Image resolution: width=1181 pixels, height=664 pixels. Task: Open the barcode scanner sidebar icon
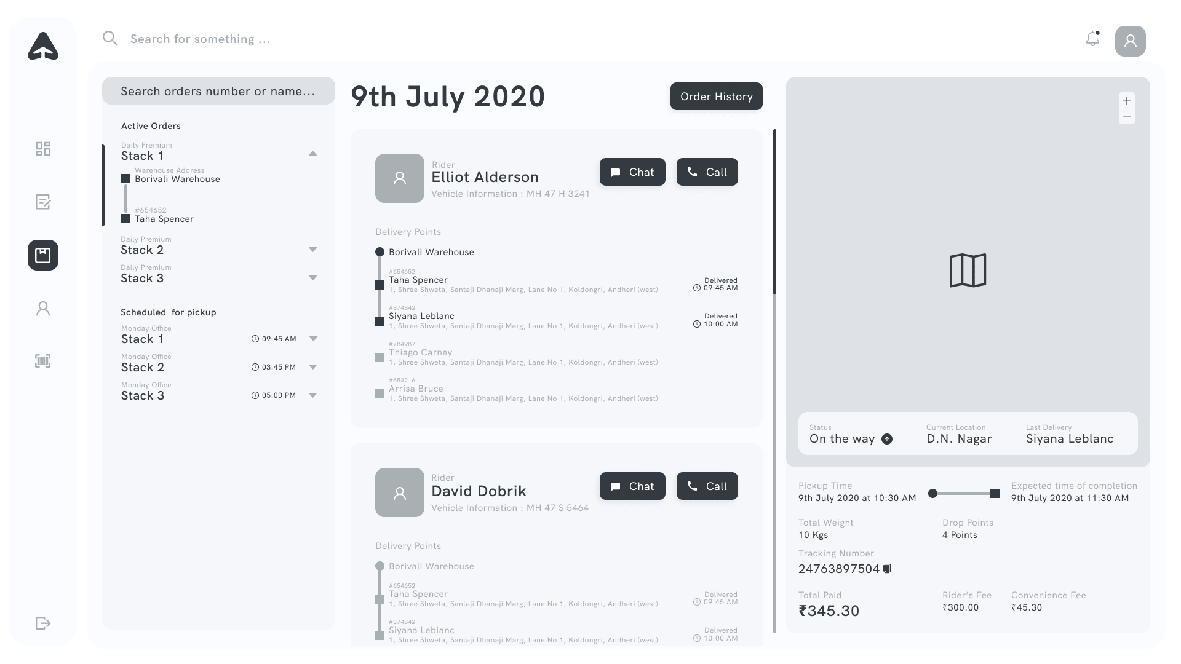point(43,361)
